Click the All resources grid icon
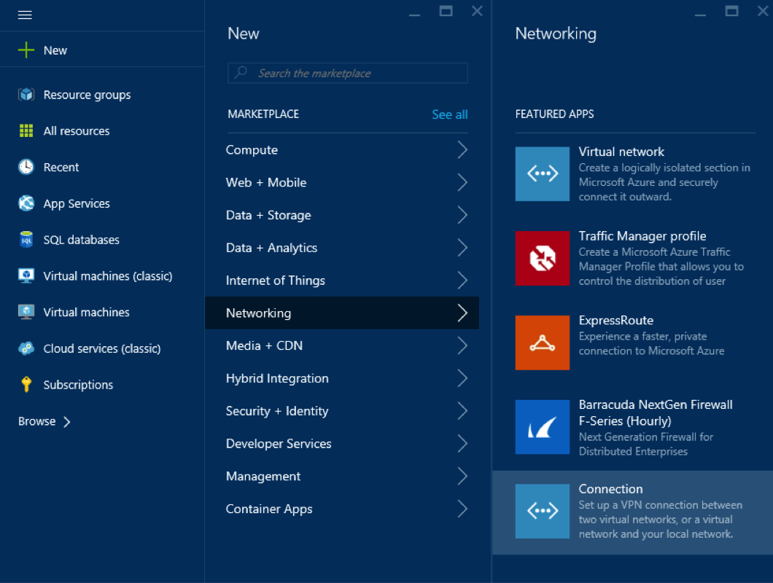Screen dimensions: 773x583 [26, 130]
